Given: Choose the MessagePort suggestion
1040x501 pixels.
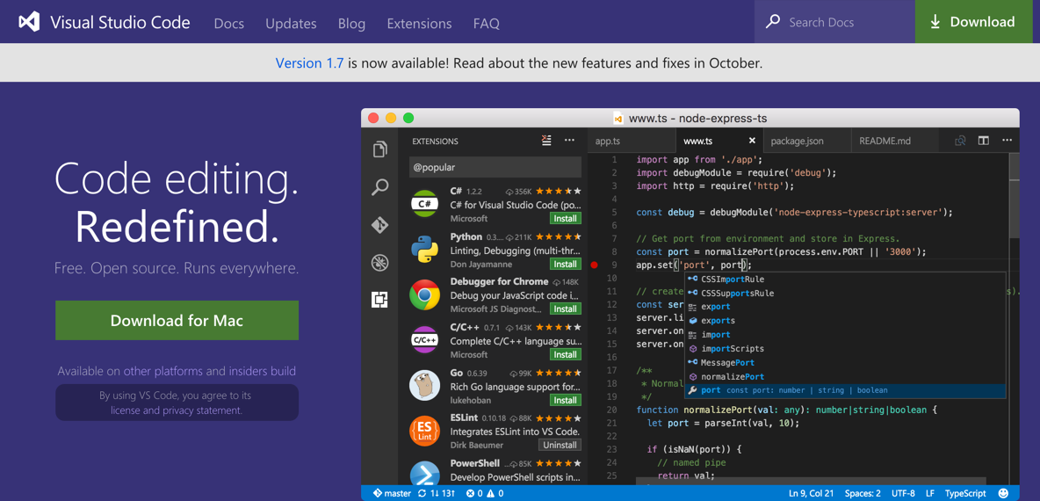Looking at the screenshot, I should coord(845,362).
